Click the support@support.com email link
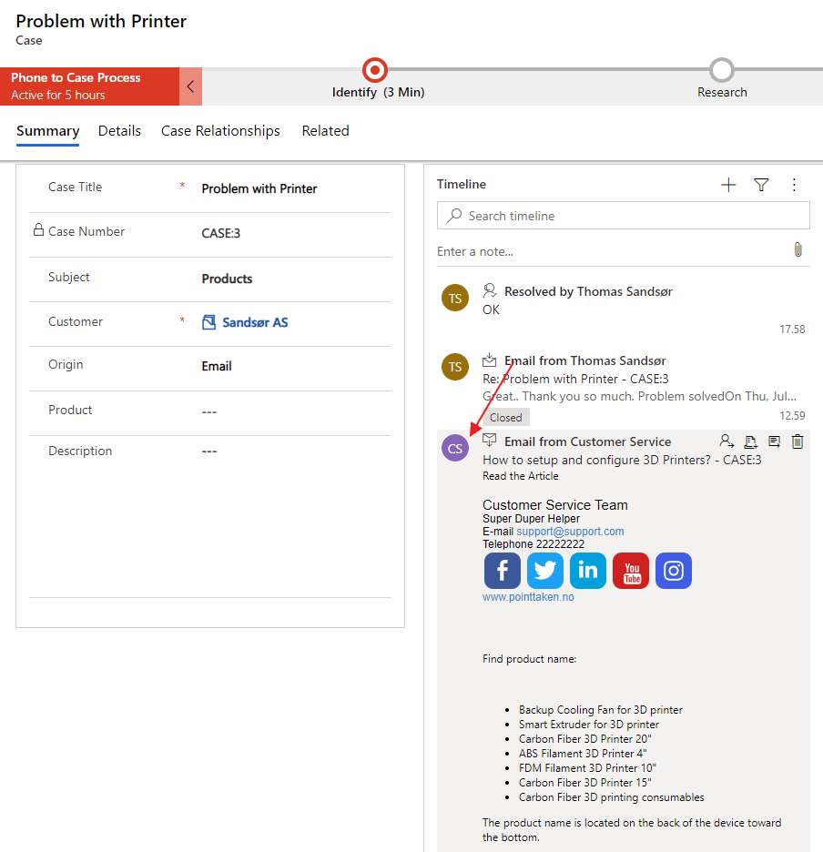This screenshot has width=823, height=852. [570, 532]
